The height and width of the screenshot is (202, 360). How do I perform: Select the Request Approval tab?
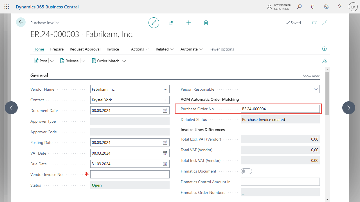tap(85, 49)
